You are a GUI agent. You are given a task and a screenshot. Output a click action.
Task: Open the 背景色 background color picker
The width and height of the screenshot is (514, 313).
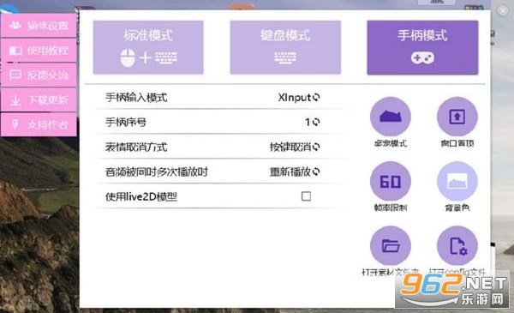tap(457, 181)
